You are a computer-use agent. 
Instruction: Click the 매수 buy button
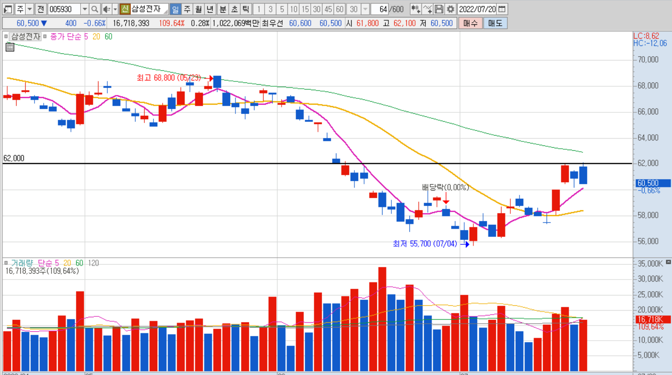point(470,23)
